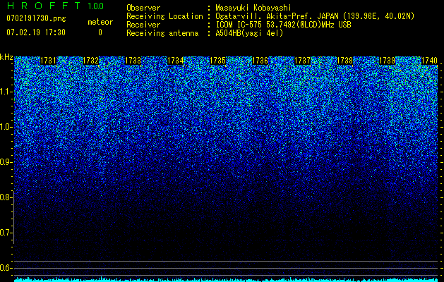Click the 1740 time marker
Image resolution: width=444 pixels, height=282 pixels.
pos(430,61)
